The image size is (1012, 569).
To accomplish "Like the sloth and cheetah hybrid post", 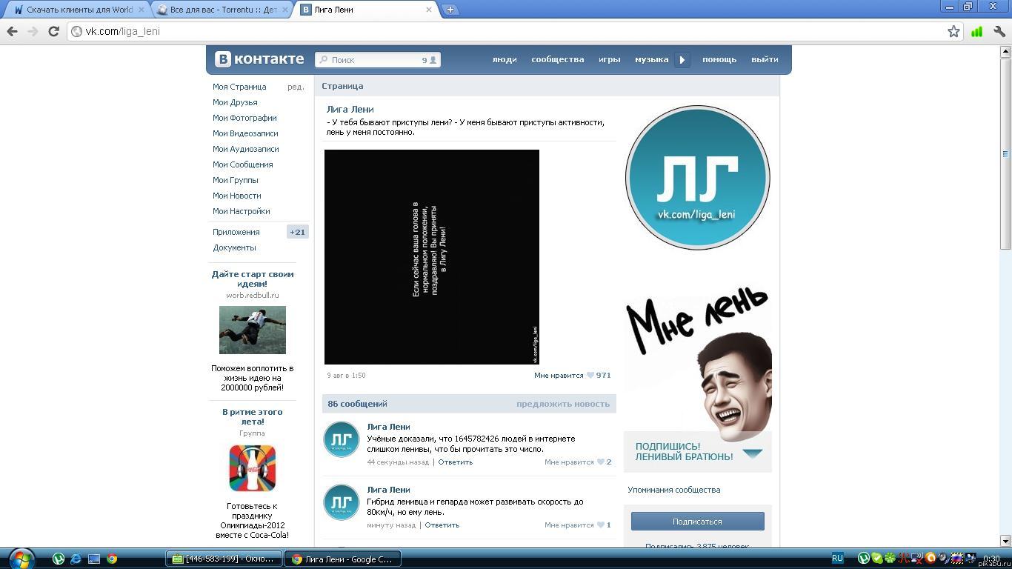I will point(577,525).
